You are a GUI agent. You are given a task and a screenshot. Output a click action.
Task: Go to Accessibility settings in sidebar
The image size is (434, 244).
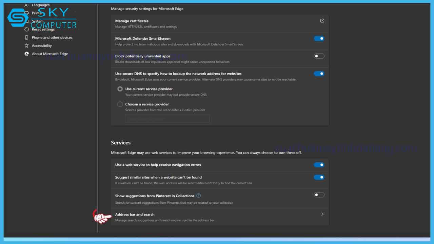tap(42, 46)
